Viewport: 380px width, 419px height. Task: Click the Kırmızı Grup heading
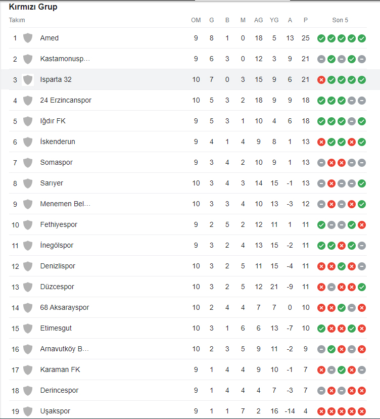point(33,7)
